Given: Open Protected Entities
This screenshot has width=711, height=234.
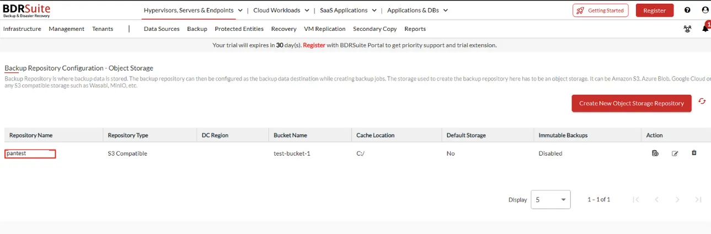Looking at the screenshot, I should coord(239,29).
